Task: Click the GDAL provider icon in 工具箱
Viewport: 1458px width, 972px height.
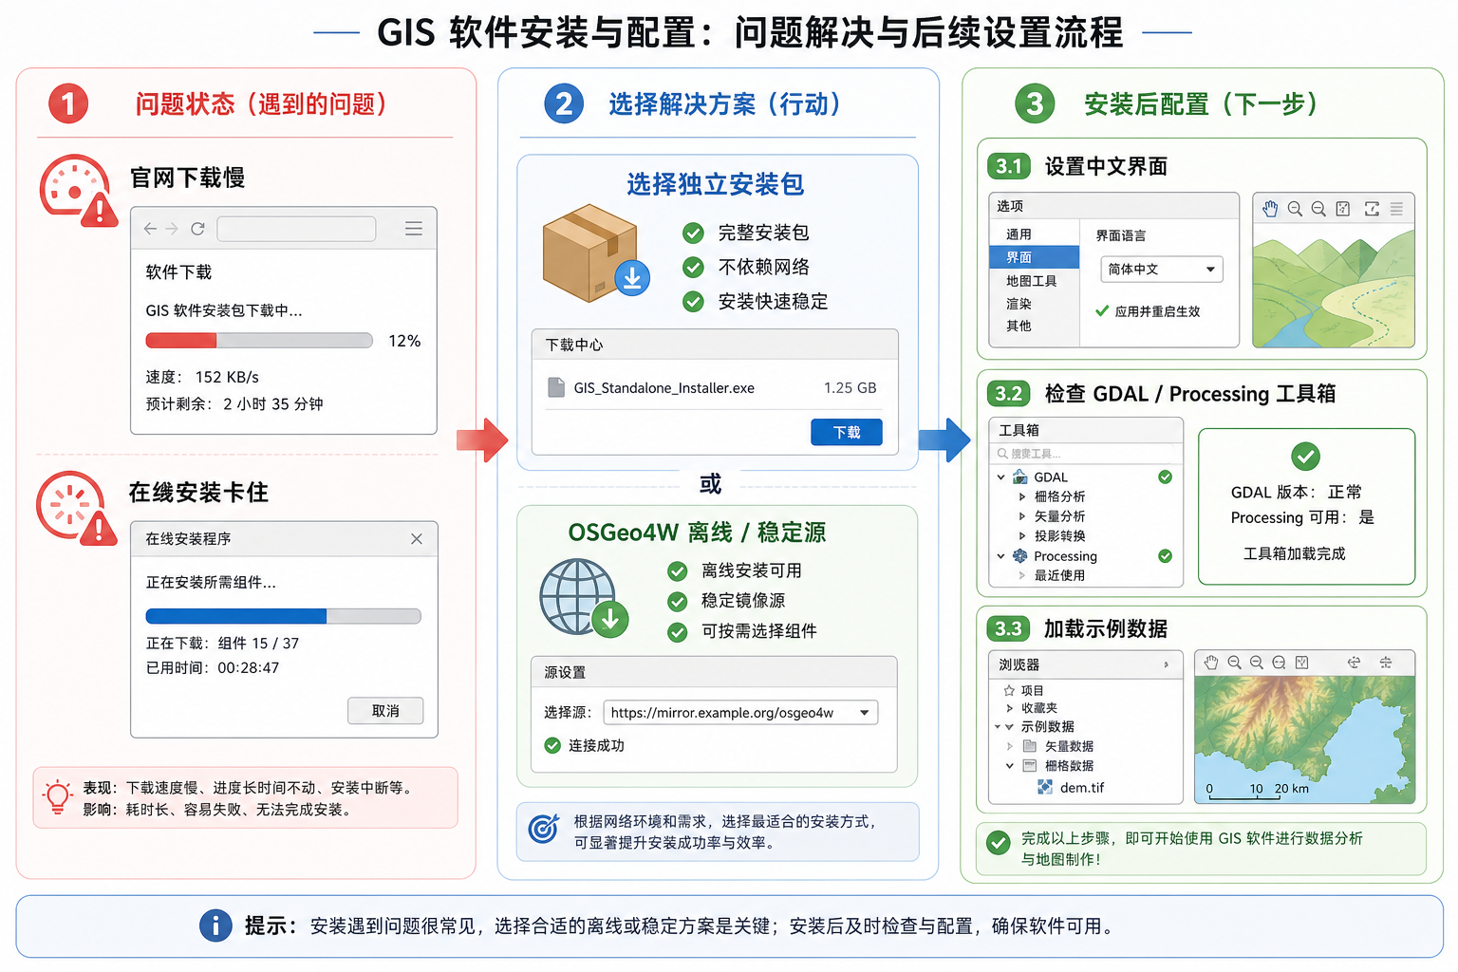Action: click(1020, 477)
